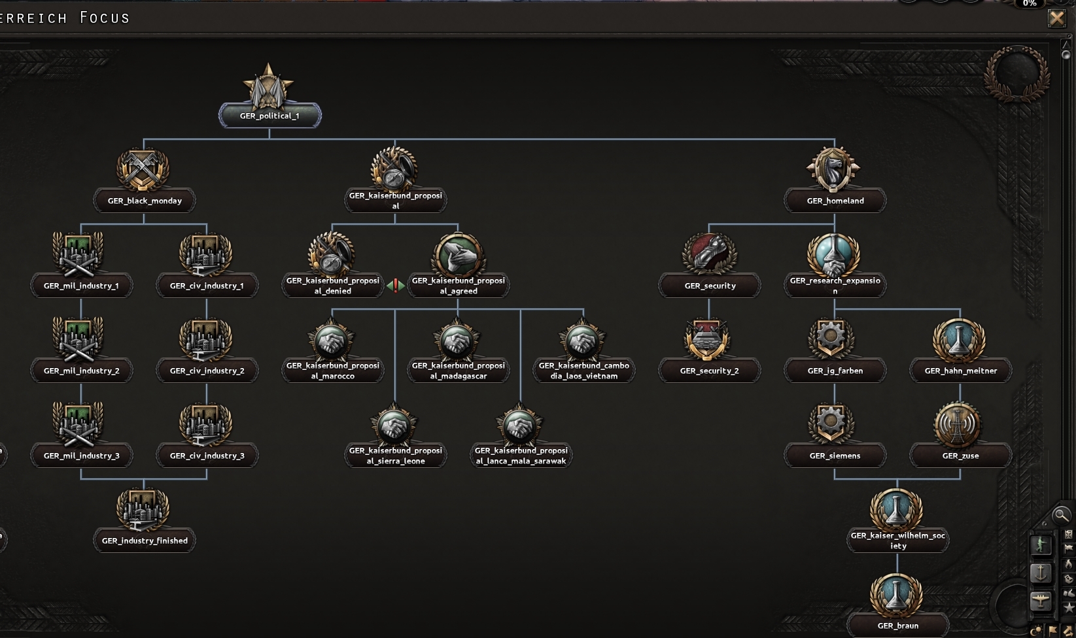This screenshot has height=638, width=1076.
Task: Choose the GER_siemens gear icon
Action: (x=831, y=424)
